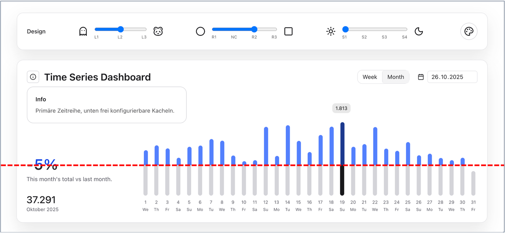
Task: Click the bear face icon
Action: tap(158, 31)
